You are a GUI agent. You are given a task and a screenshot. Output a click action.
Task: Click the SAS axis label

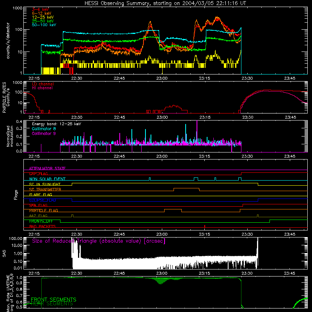pyautogui.click(x=4, y=253)
